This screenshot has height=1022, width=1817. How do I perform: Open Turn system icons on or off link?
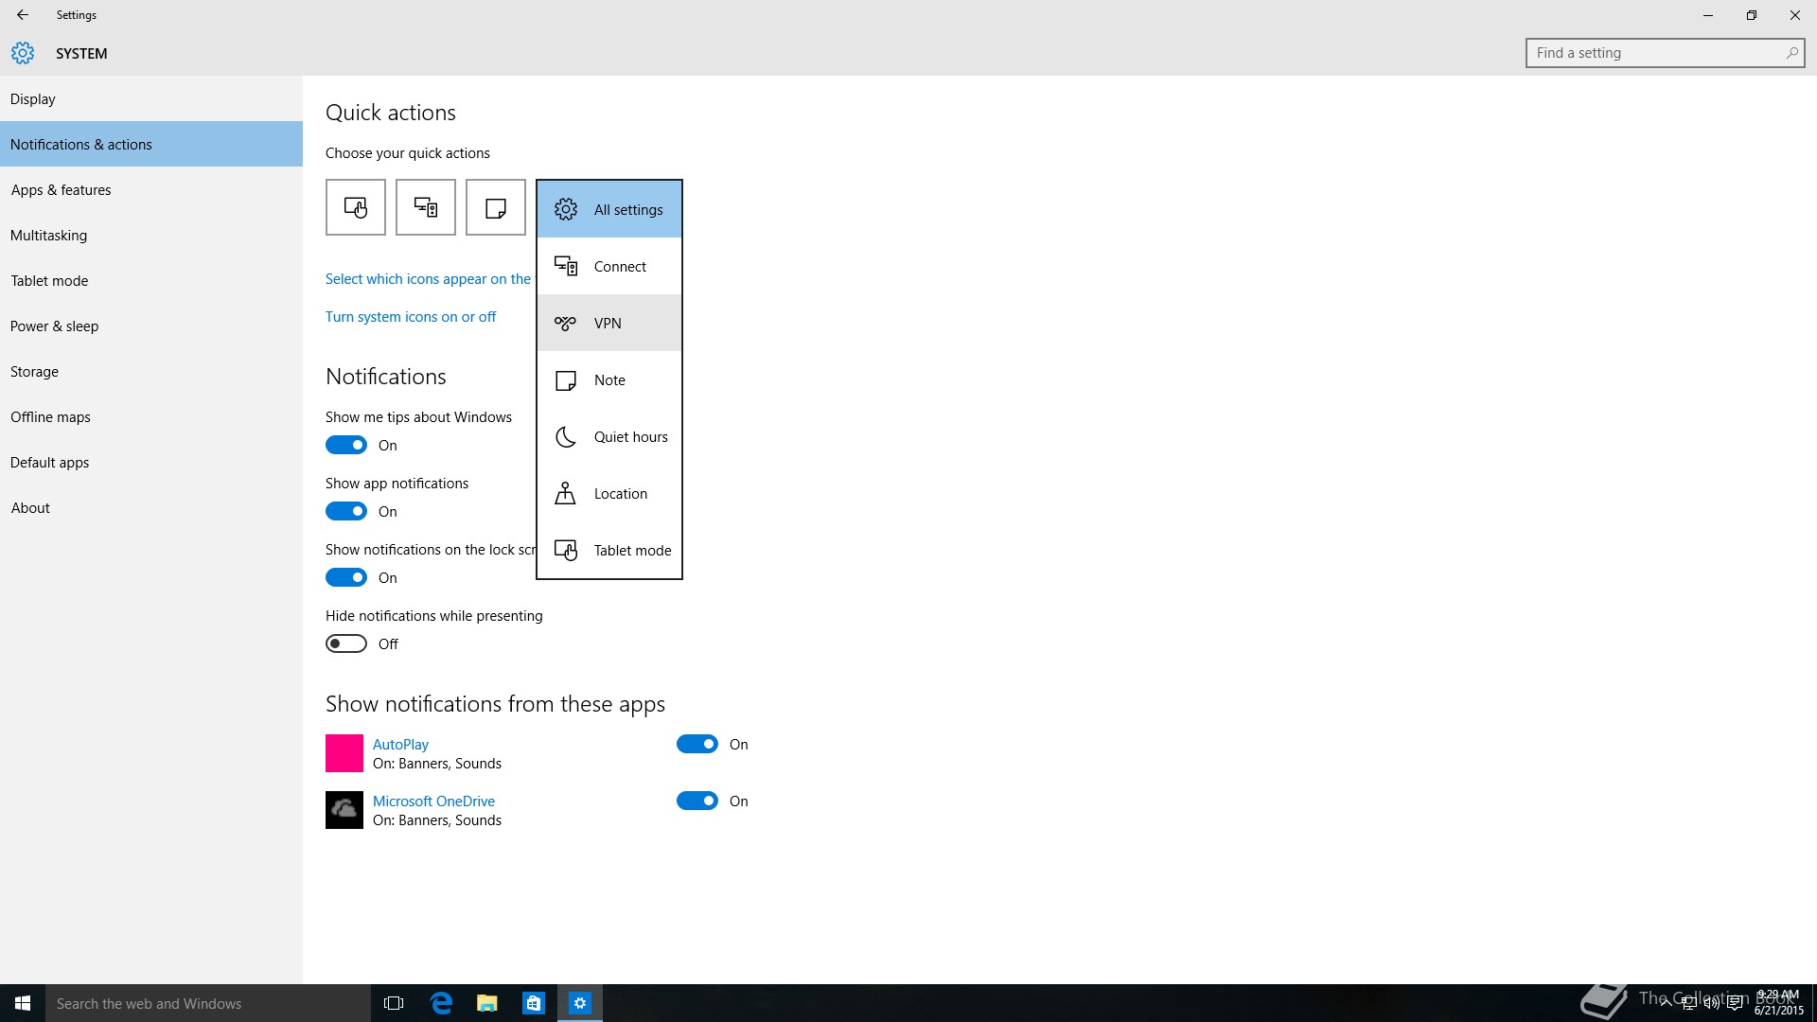point(411,317)
